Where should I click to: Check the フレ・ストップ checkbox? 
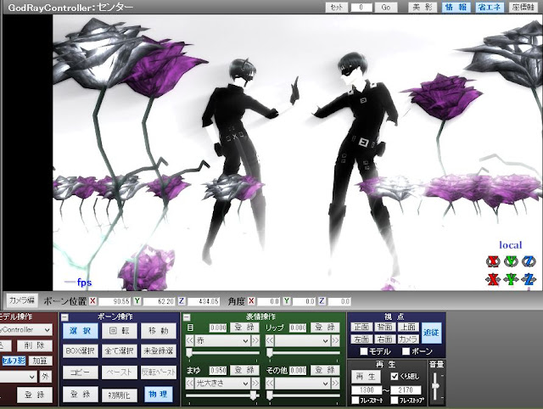click(394, 401)
